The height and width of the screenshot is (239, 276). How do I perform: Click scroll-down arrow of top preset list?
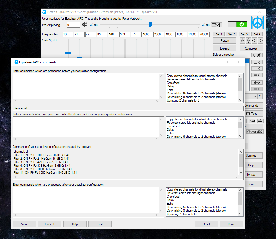click(241, 100)
